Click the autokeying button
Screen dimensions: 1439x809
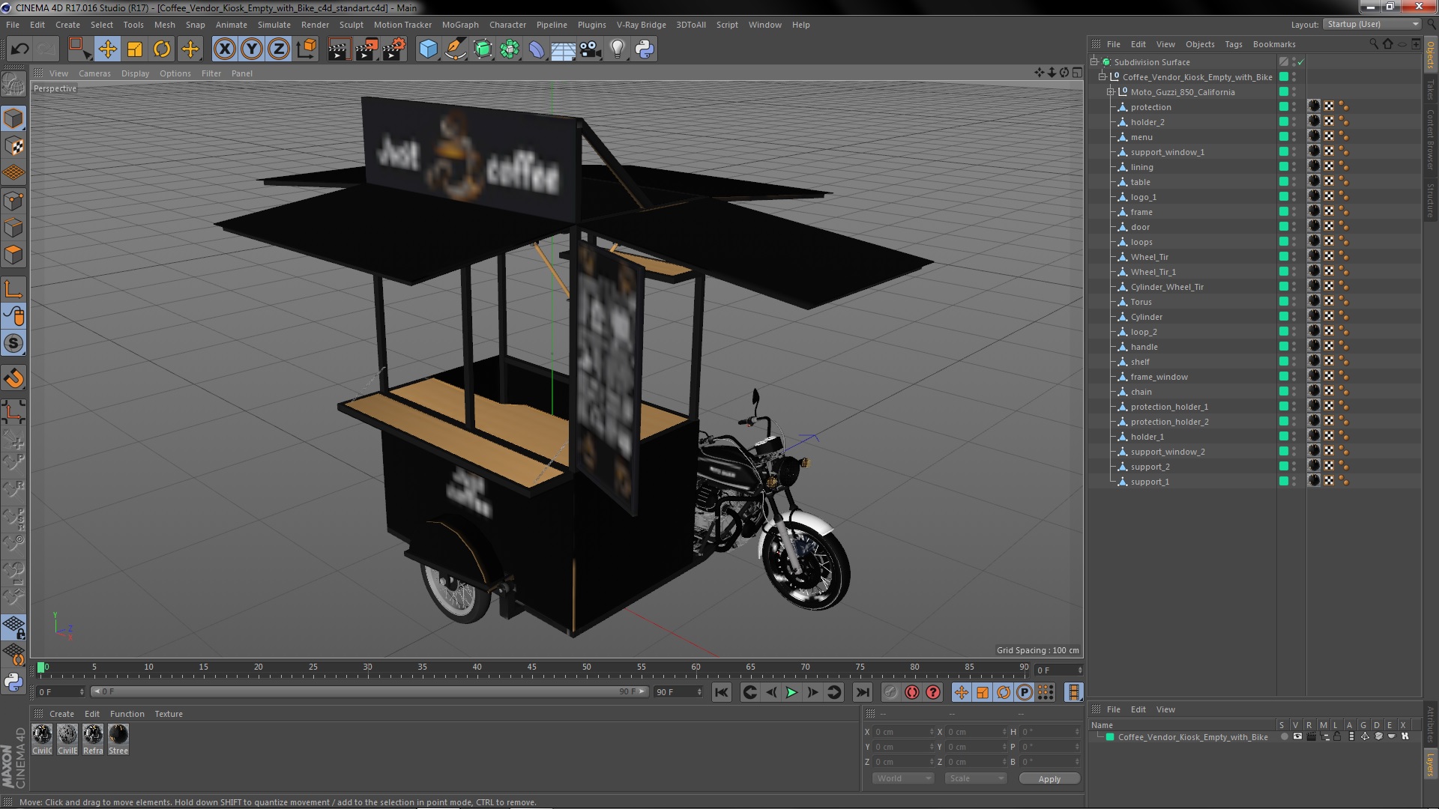tap(911, 692)
